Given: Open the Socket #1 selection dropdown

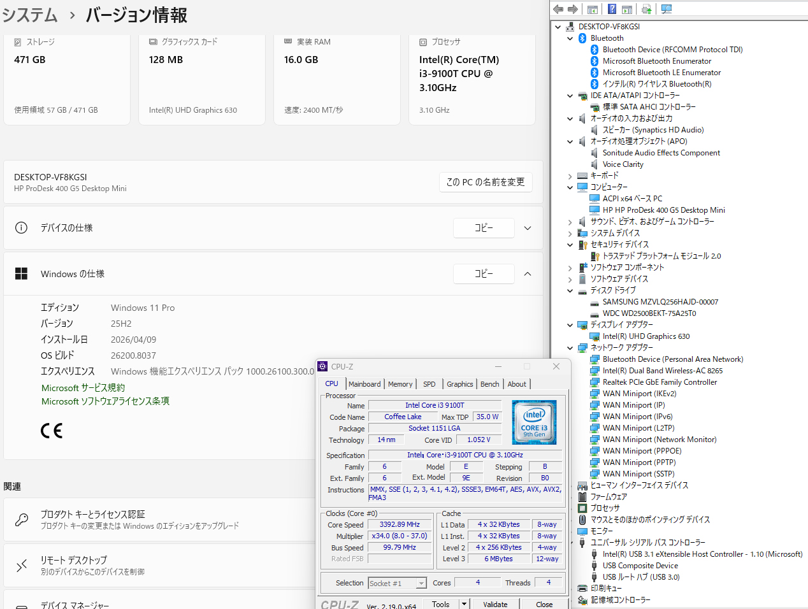Looking at the screenshot, I should point(421,584).
